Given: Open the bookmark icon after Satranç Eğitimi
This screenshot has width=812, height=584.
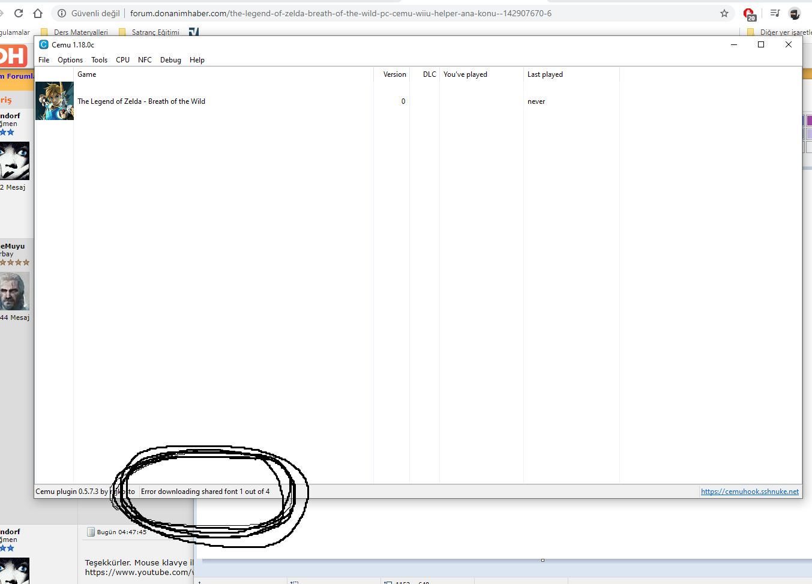Looking at the screenshot, I should [x=194, y=32].
